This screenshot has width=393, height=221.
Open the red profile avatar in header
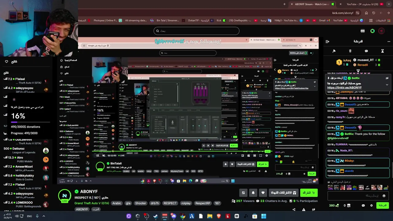point(381,31)
